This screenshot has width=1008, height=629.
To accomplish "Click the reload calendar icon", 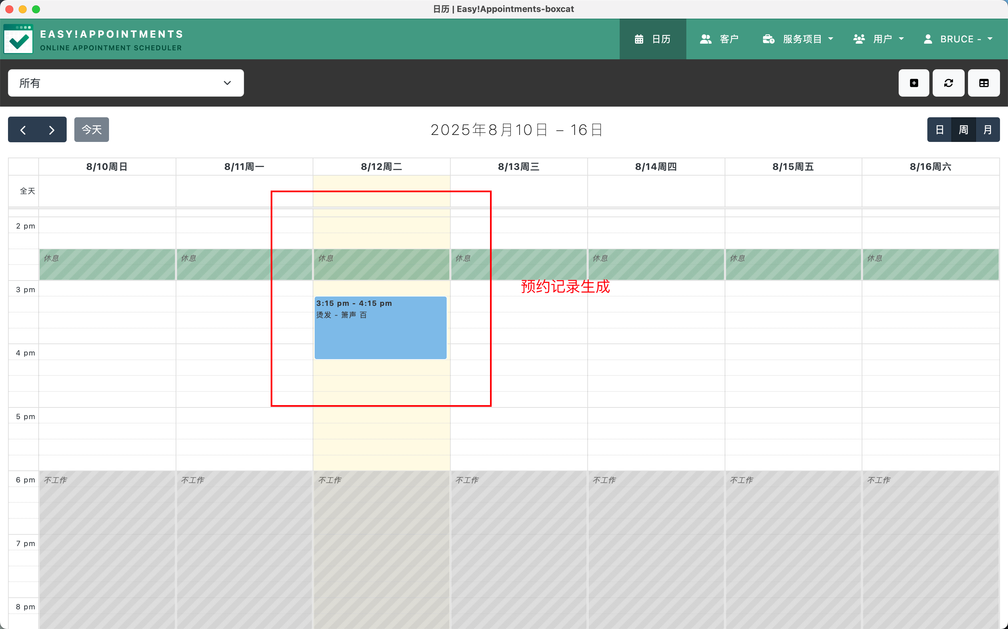I will (x=948, y=83).
